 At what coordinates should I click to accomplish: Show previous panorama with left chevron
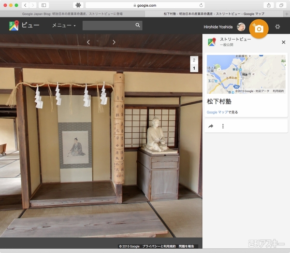click(x=88, y=42)
